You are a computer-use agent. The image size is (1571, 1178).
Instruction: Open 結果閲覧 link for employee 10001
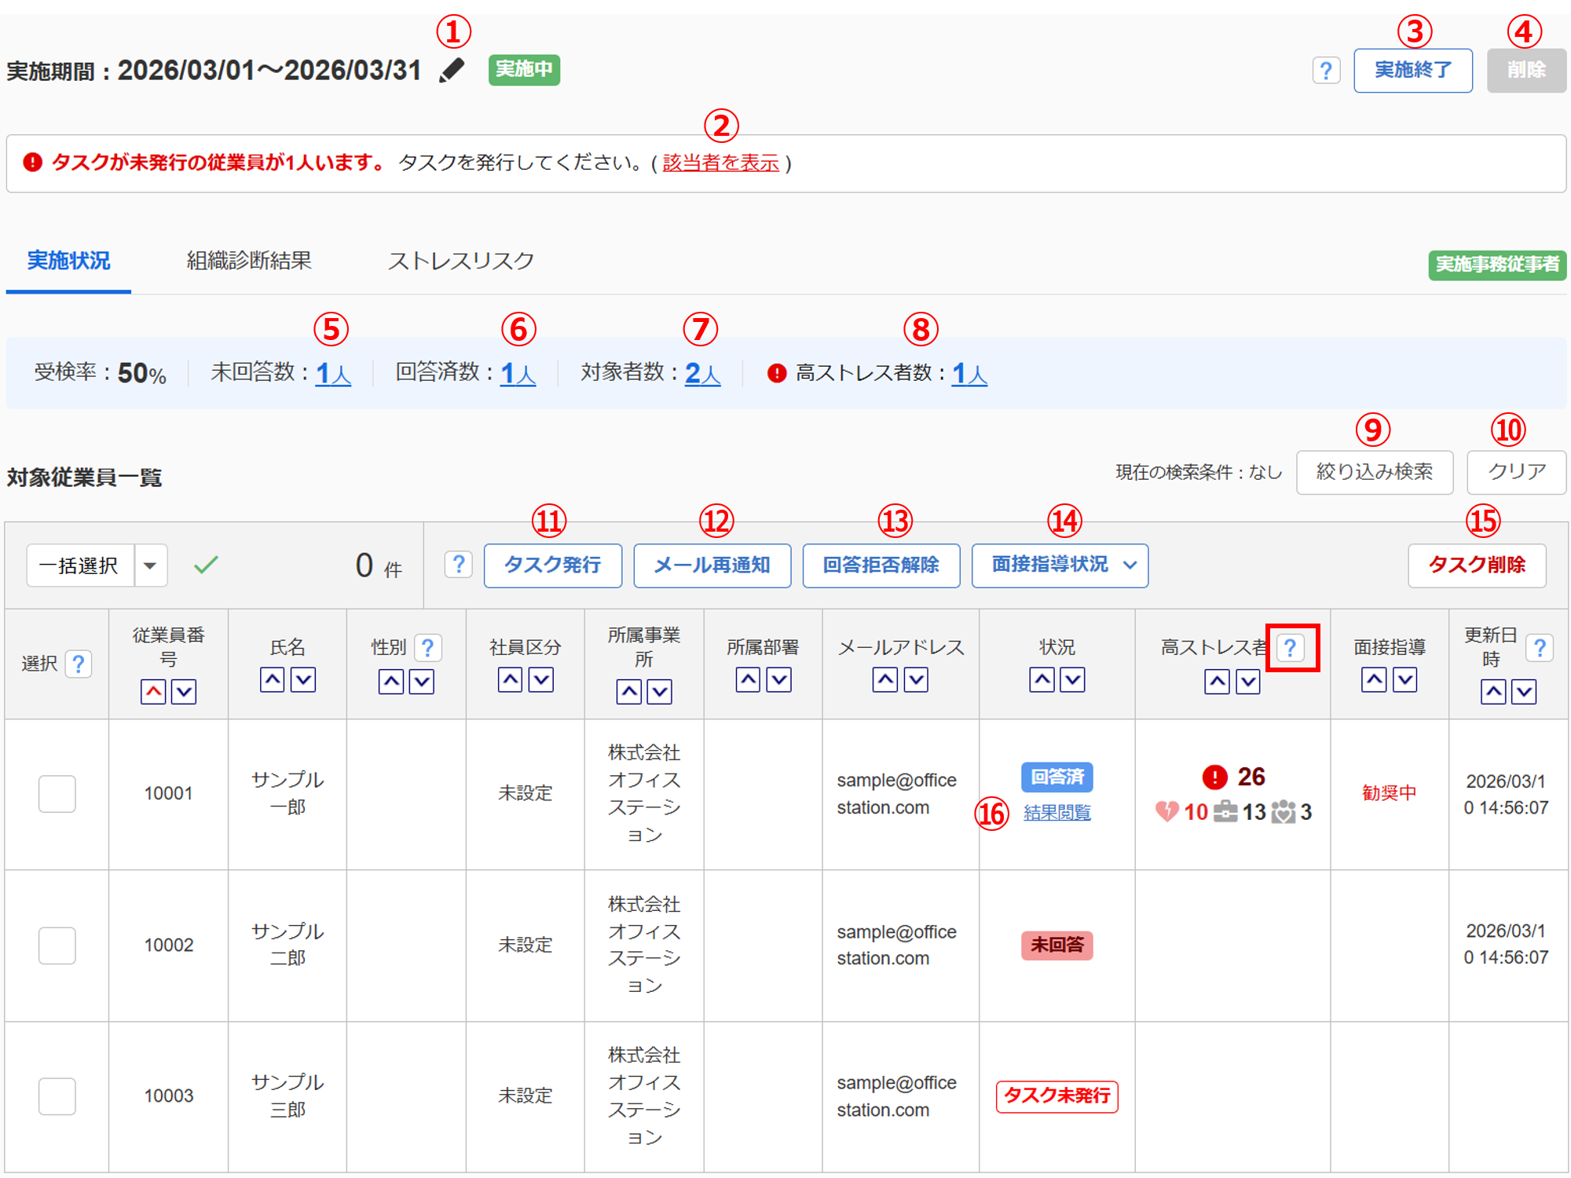[1056, 813]
